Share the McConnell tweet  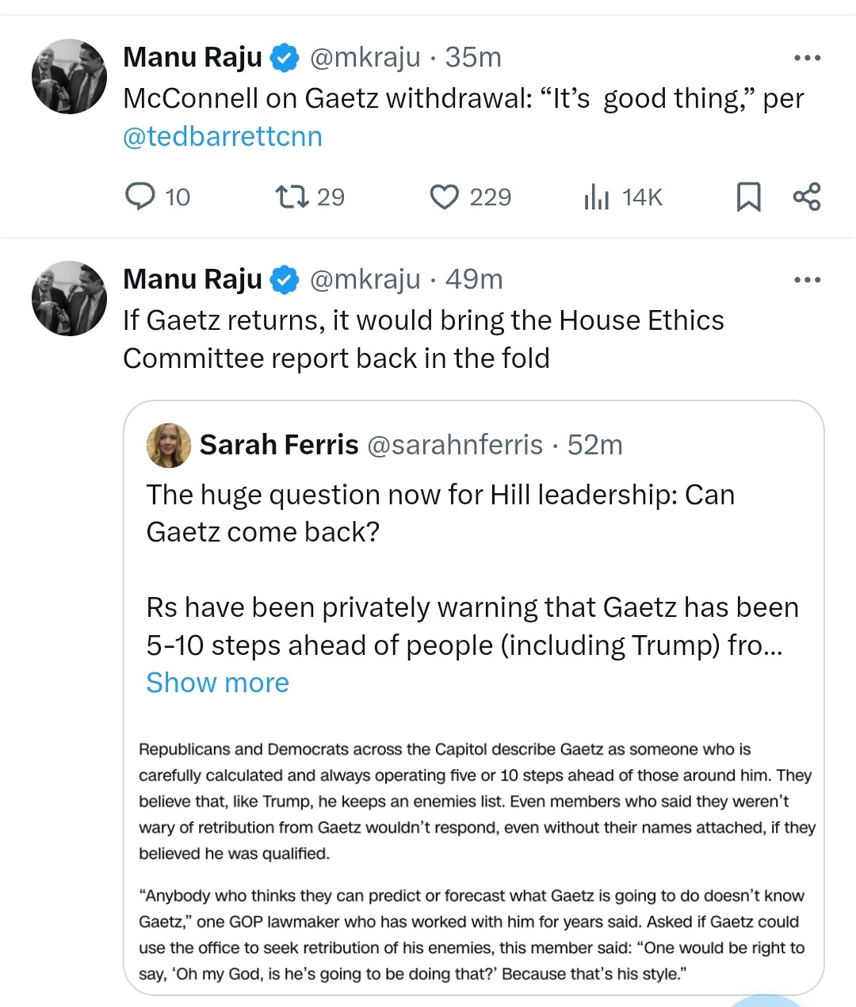807,196
